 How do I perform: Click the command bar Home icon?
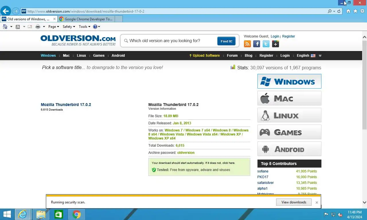pyautogui.click(x=5, y=27)
